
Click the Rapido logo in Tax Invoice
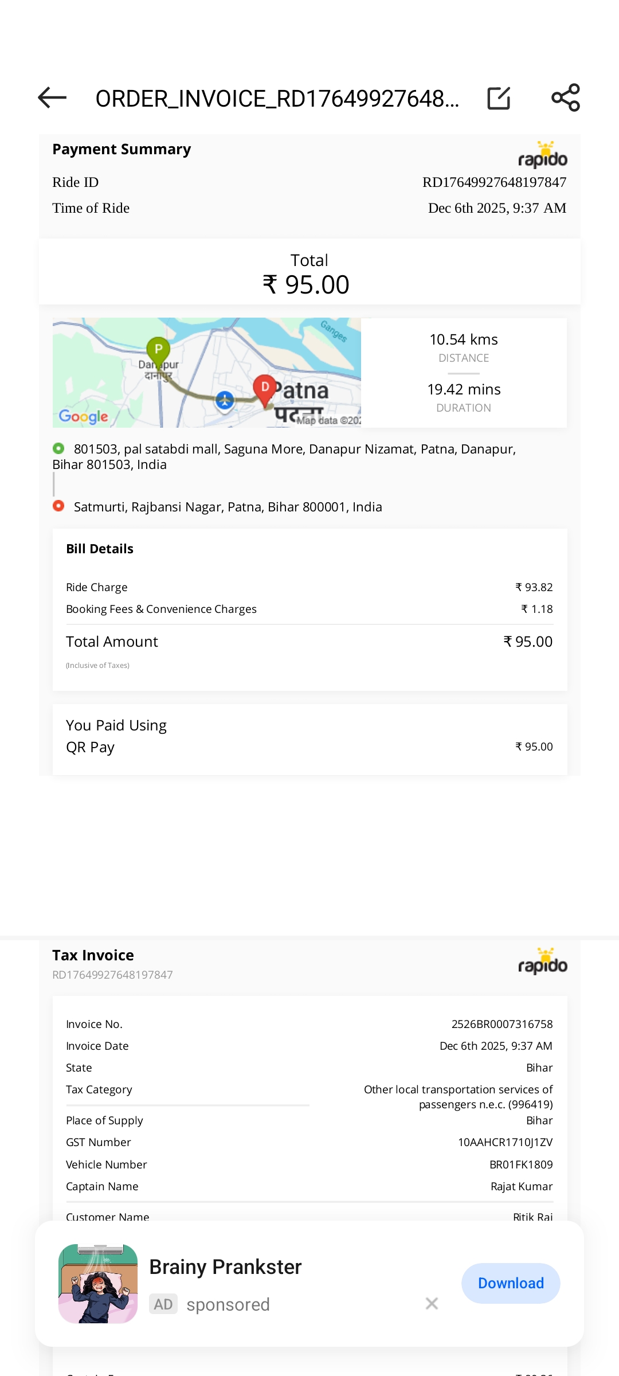click(542, 961)
